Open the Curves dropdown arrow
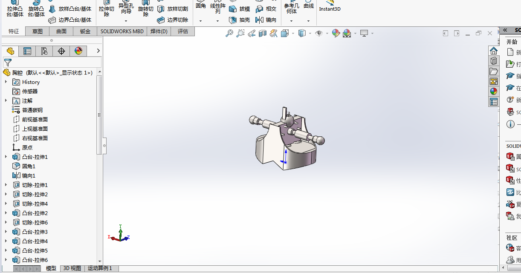521x273 pixels. (x=309, y=20)
